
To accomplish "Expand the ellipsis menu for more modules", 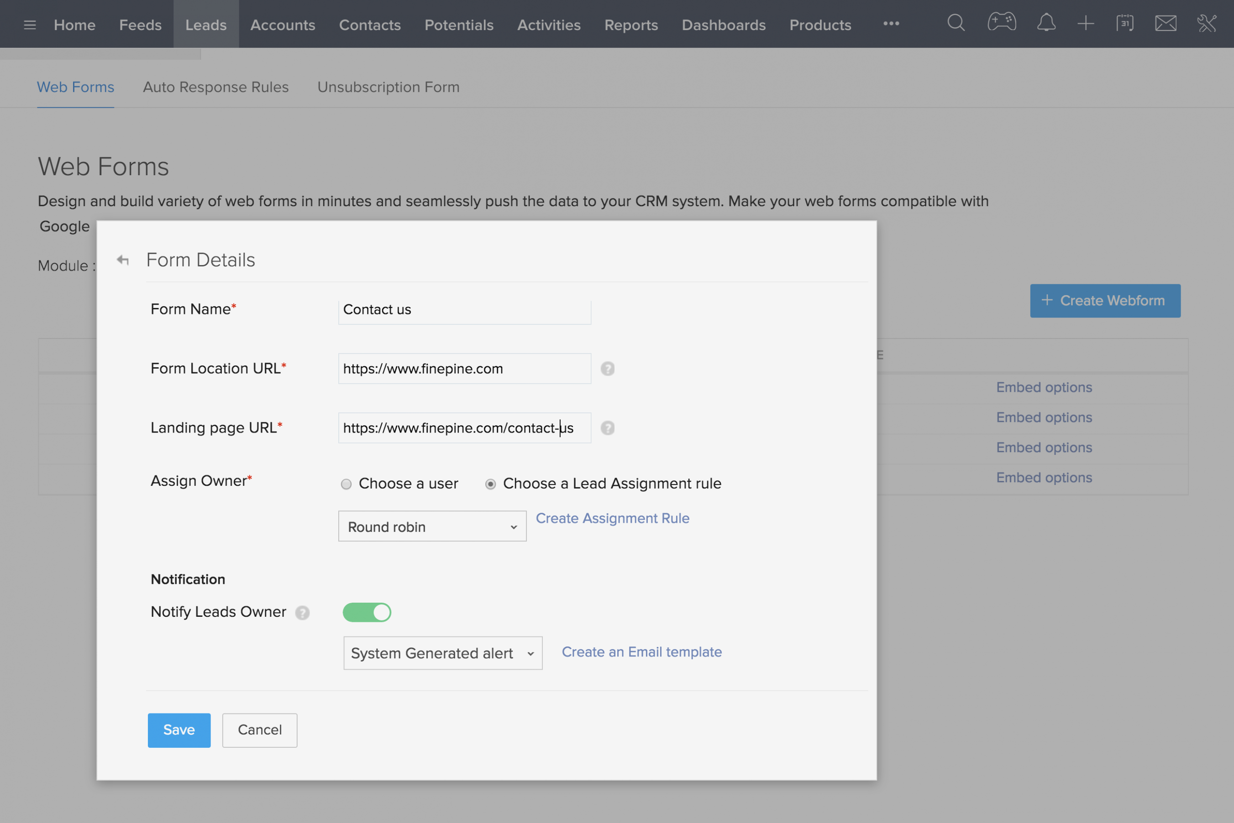I will [891, 24].
